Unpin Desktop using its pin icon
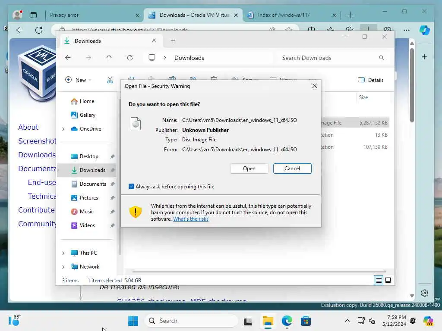 tap(113, 156)
